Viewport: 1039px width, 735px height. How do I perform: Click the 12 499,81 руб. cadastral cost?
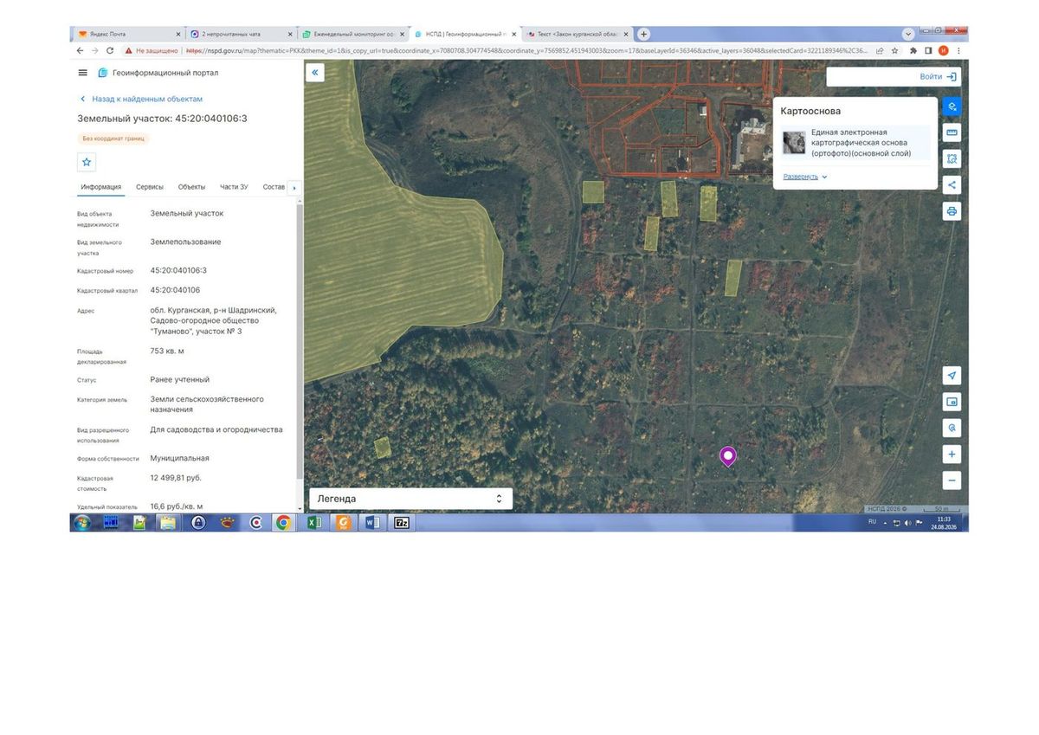click(x=176, y=477)
